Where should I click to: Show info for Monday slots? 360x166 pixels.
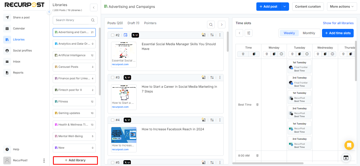(281, 54)
